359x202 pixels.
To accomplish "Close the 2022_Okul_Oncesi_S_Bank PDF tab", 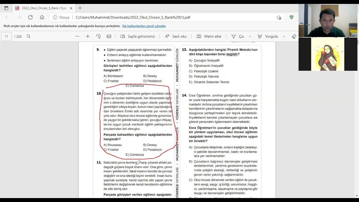I will pos(71,8).
